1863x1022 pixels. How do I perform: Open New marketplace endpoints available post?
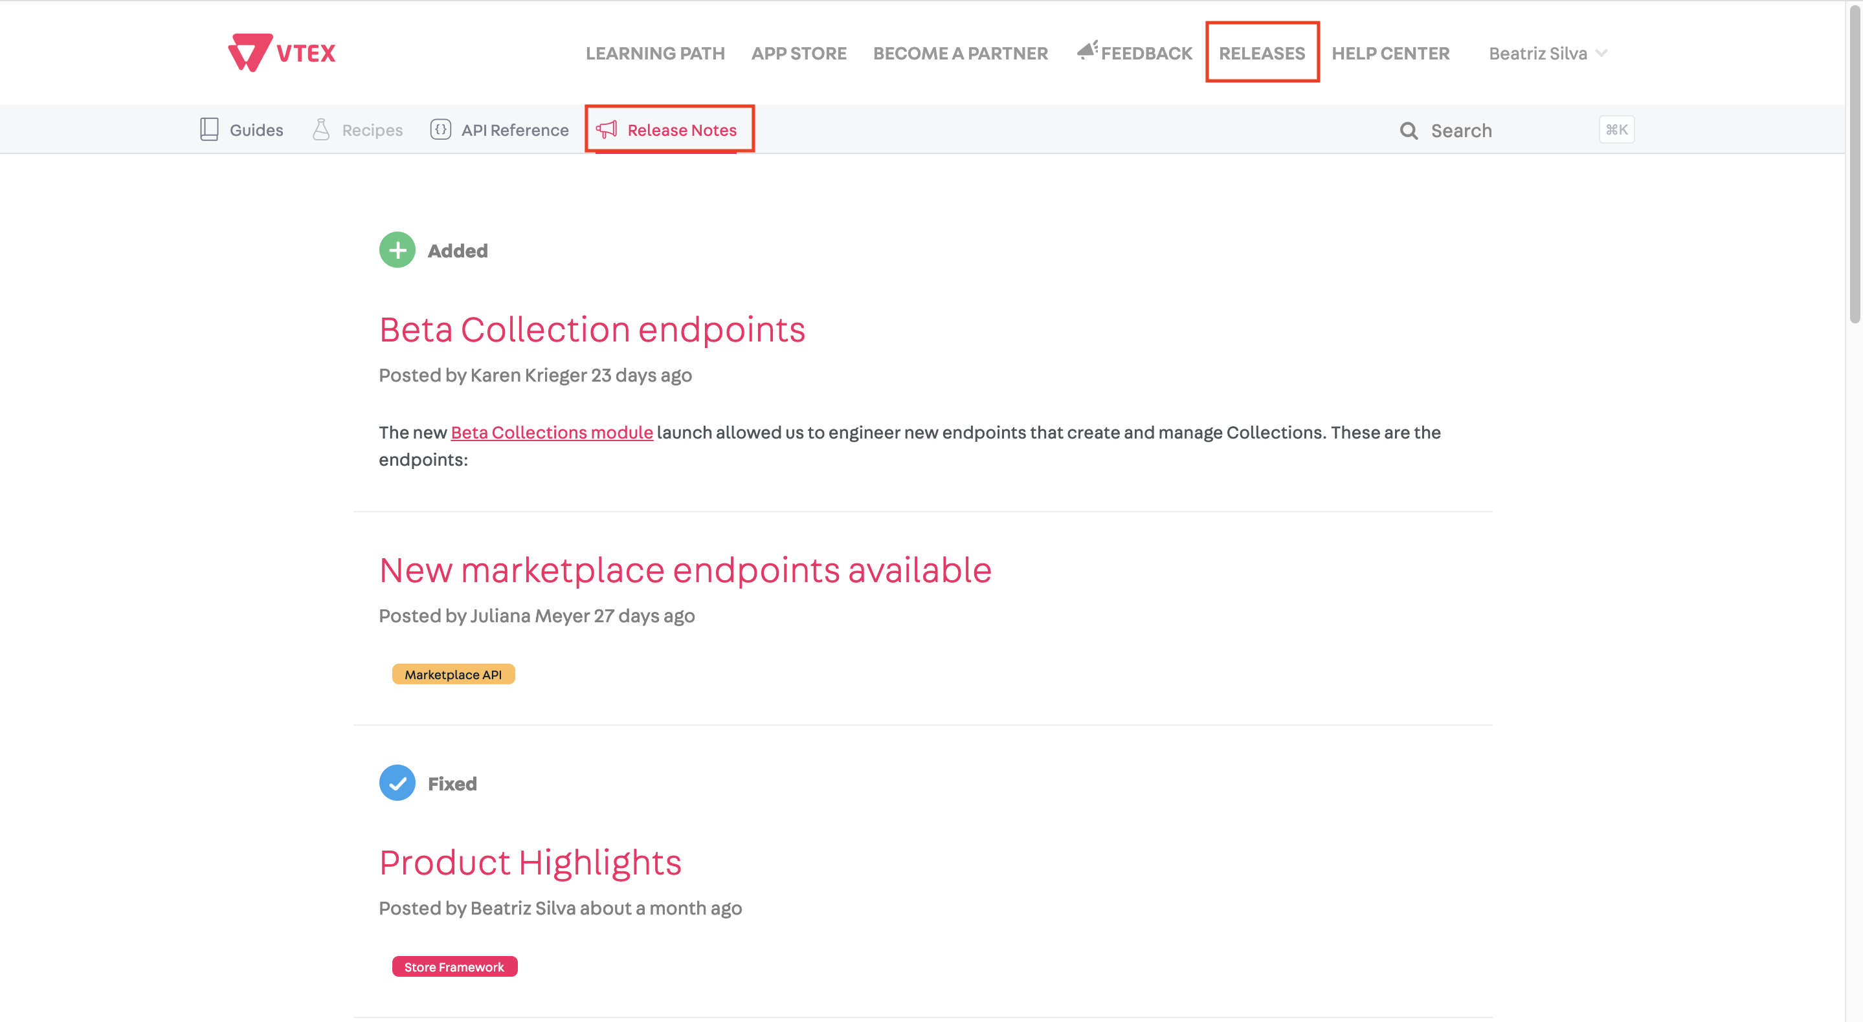(684, 571)
